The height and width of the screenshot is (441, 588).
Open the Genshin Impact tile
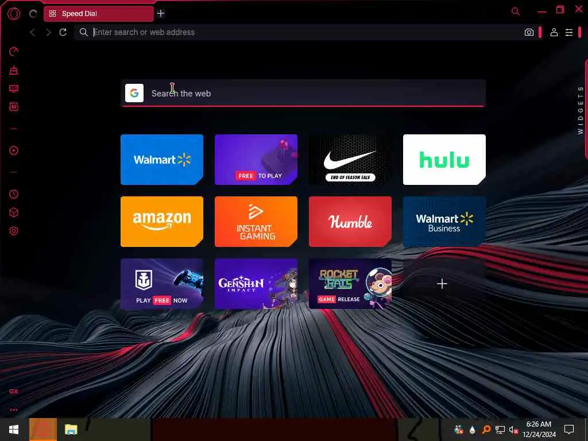[x=256, y=284]
